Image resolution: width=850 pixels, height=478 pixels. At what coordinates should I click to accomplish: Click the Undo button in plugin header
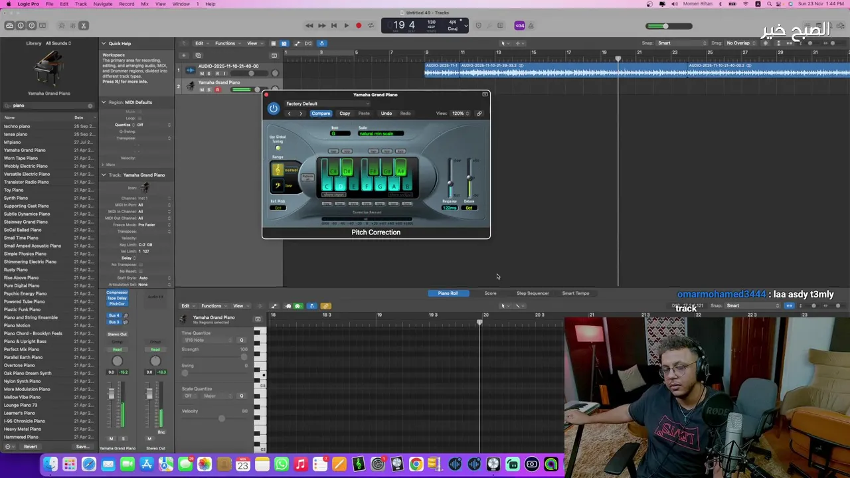tap(386, 114)
